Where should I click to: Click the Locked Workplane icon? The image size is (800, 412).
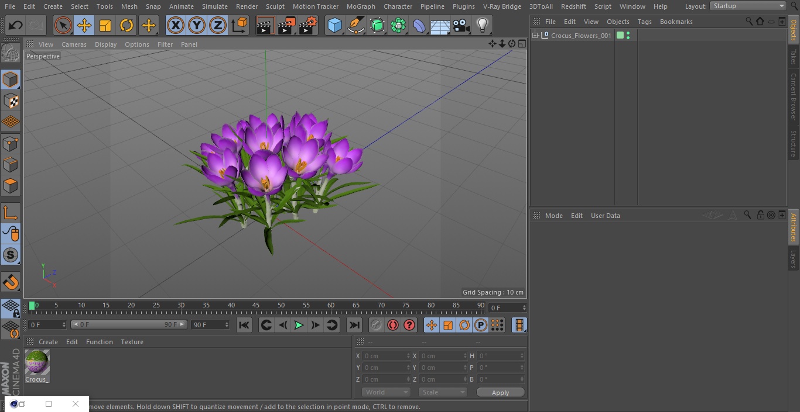(11, 308)
